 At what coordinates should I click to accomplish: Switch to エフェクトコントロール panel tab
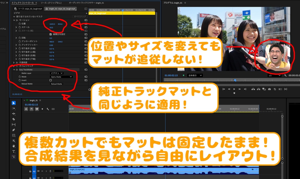[23, 3]
